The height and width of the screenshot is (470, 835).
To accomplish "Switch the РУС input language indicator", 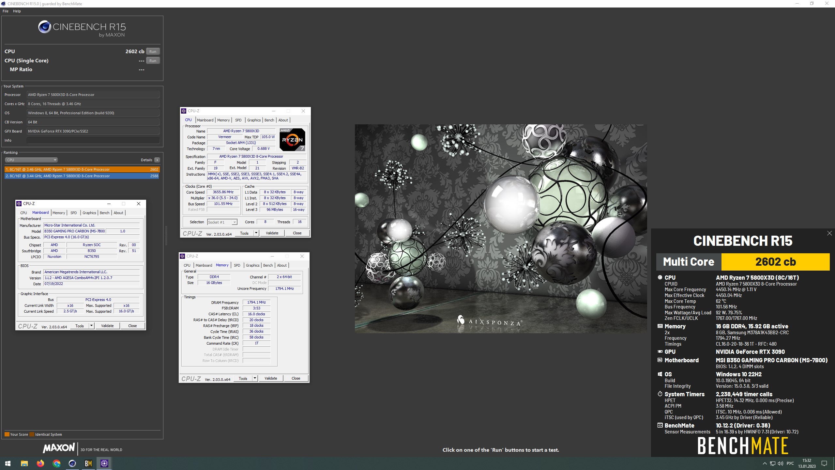I will pyautogui.click(x=790, y=463).
